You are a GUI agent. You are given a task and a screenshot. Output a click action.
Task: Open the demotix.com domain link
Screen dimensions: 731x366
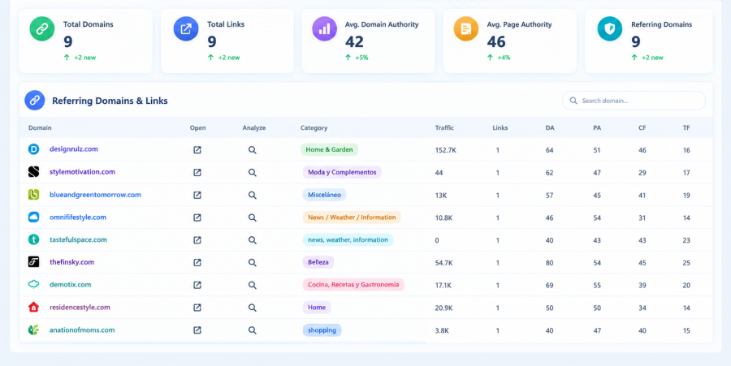pyautogui.click(x=71, y=285)
